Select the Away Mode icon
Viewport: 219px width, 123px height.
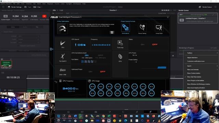click(x=159, y=27)
